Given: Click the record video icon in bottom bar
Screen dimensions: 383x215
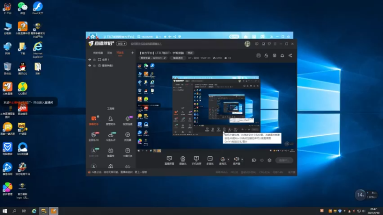Looking at the screenshot, I should (254, 160).
